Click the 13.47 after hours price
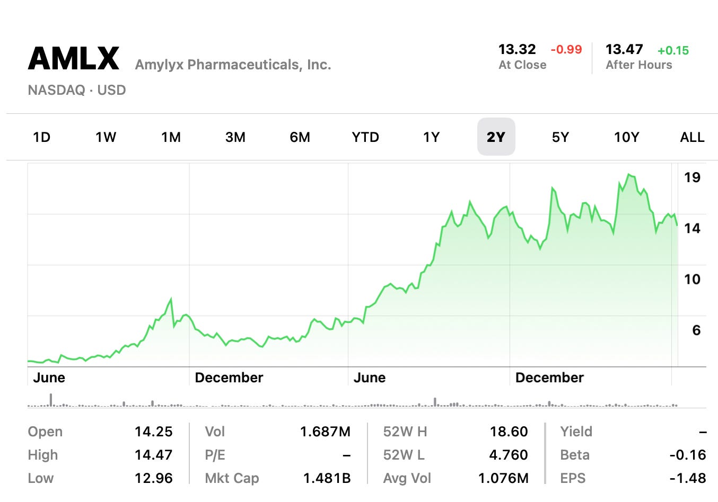718x502 pixels. click(624, 49)
